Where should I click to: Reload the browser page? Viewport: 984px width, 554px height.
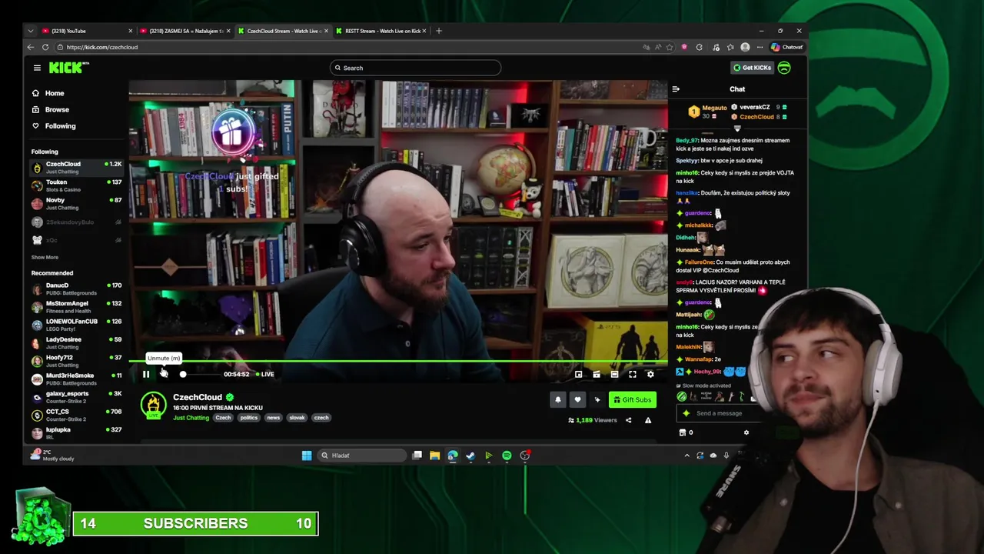click(45, 47)
